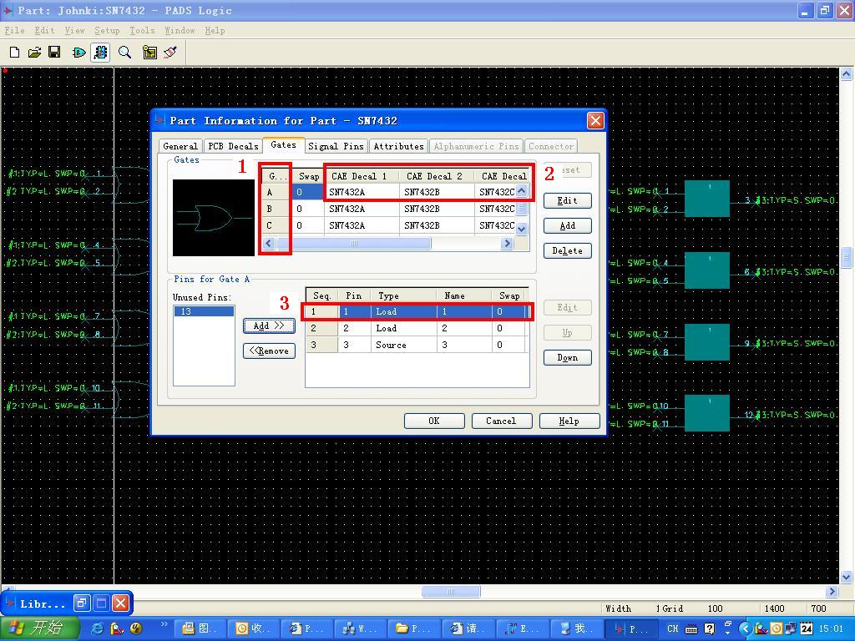Click the pins Name column header

[x=464, y=295]
